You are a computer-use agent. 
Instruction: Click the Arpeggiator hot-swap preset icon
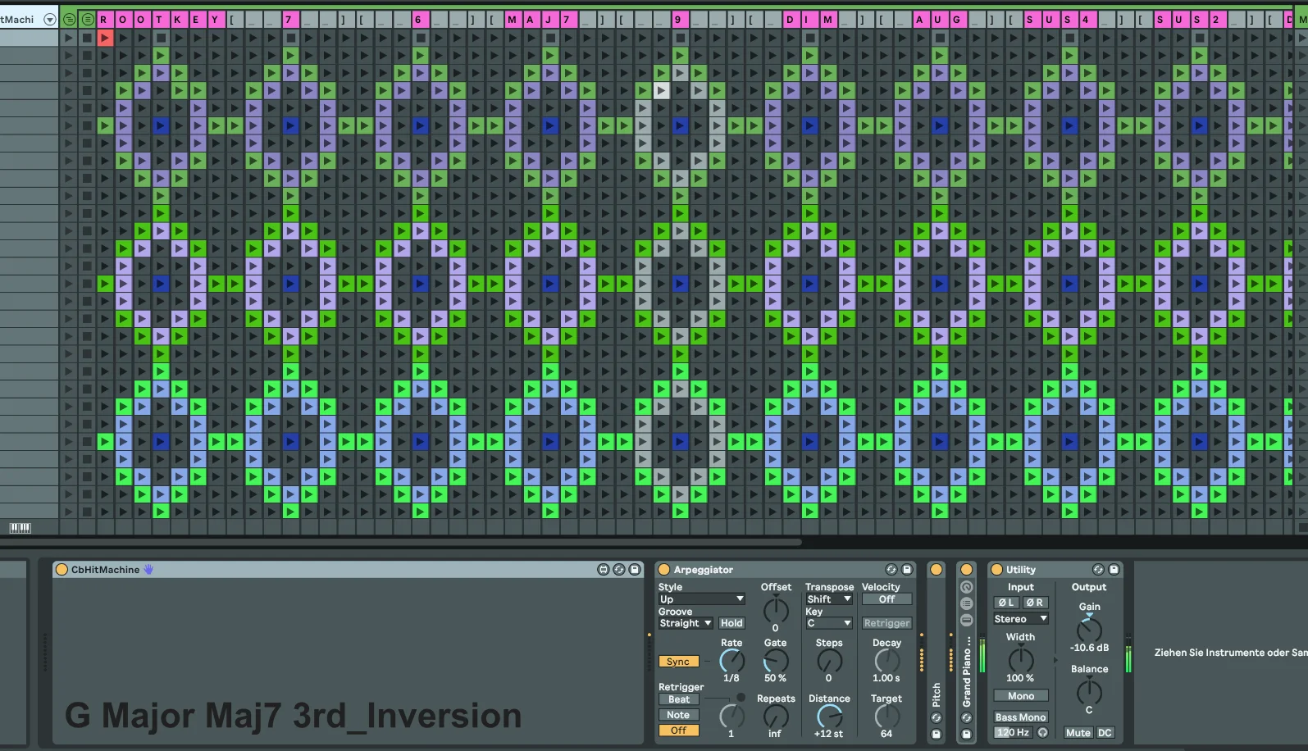point(891,569)
